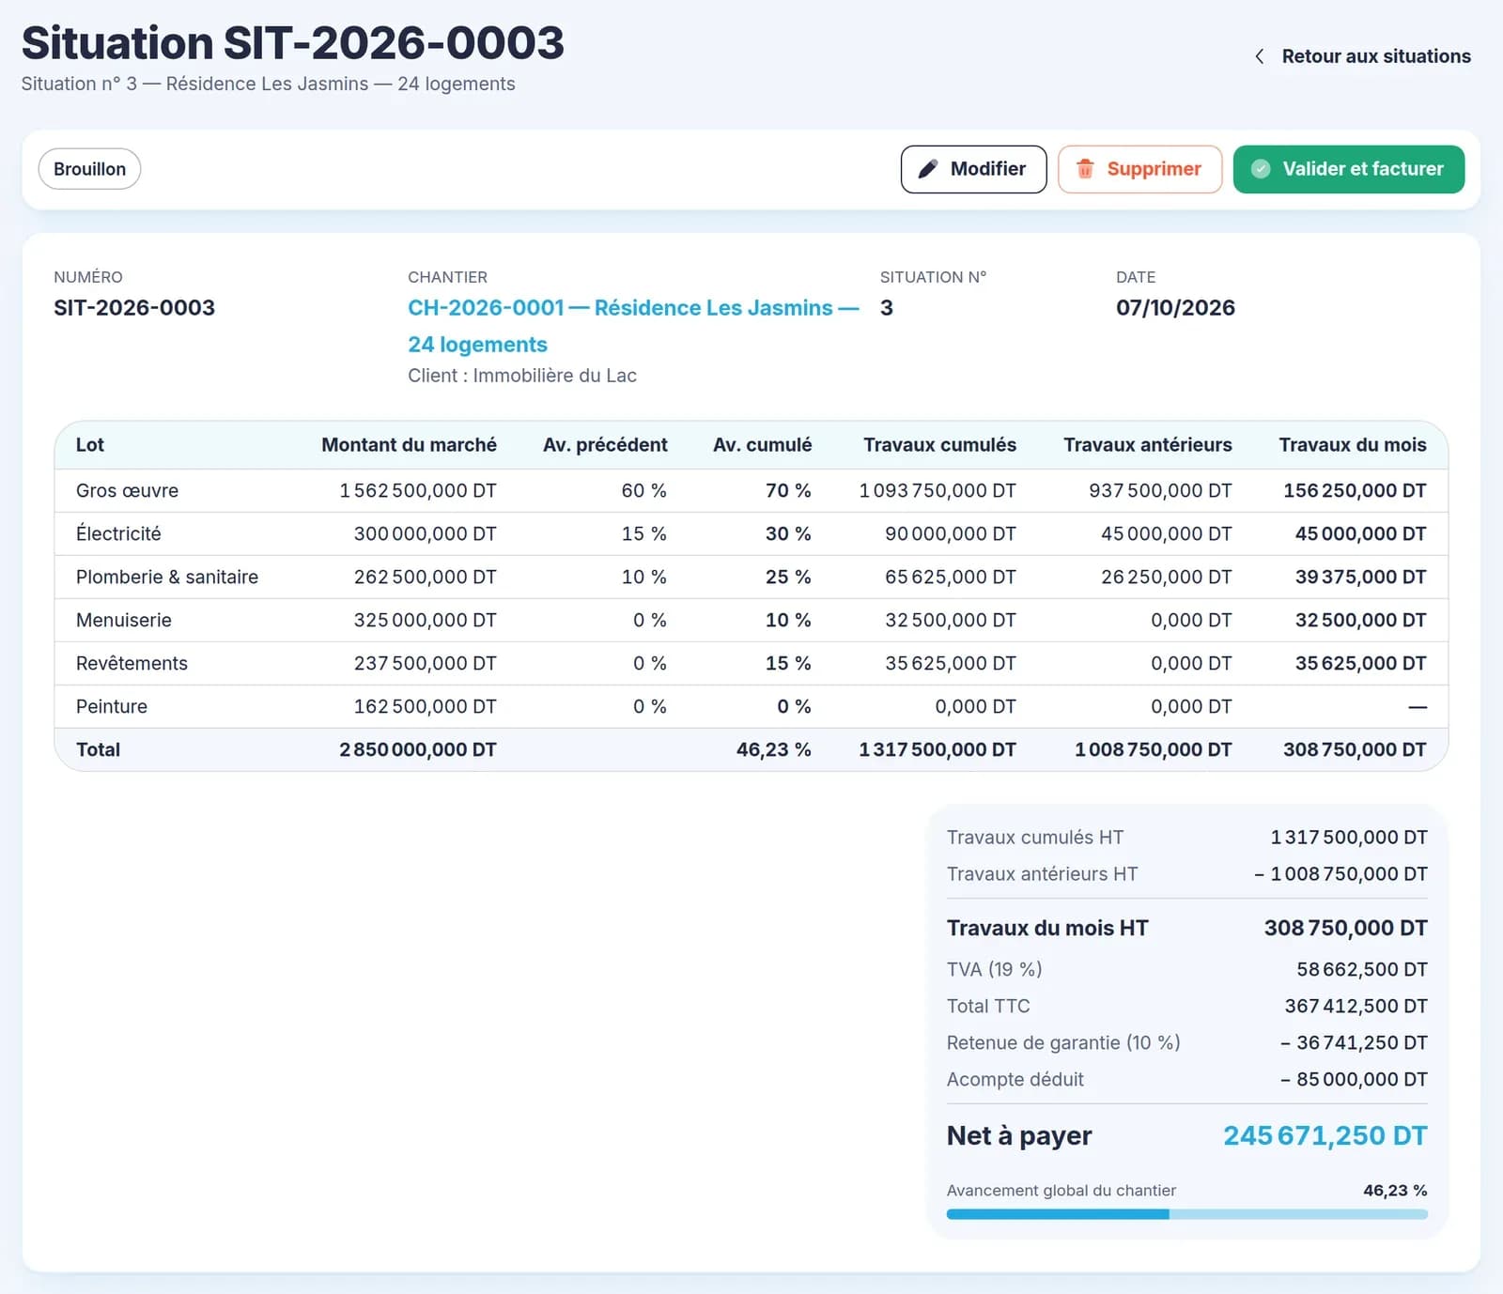1503x1294 pixels.
Task: Click the Menuiserie lot name
Action: tap(124, 620)
